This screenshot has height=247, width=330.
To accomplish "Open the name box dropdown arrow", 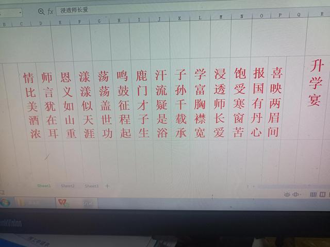I will tap(20, 12).
